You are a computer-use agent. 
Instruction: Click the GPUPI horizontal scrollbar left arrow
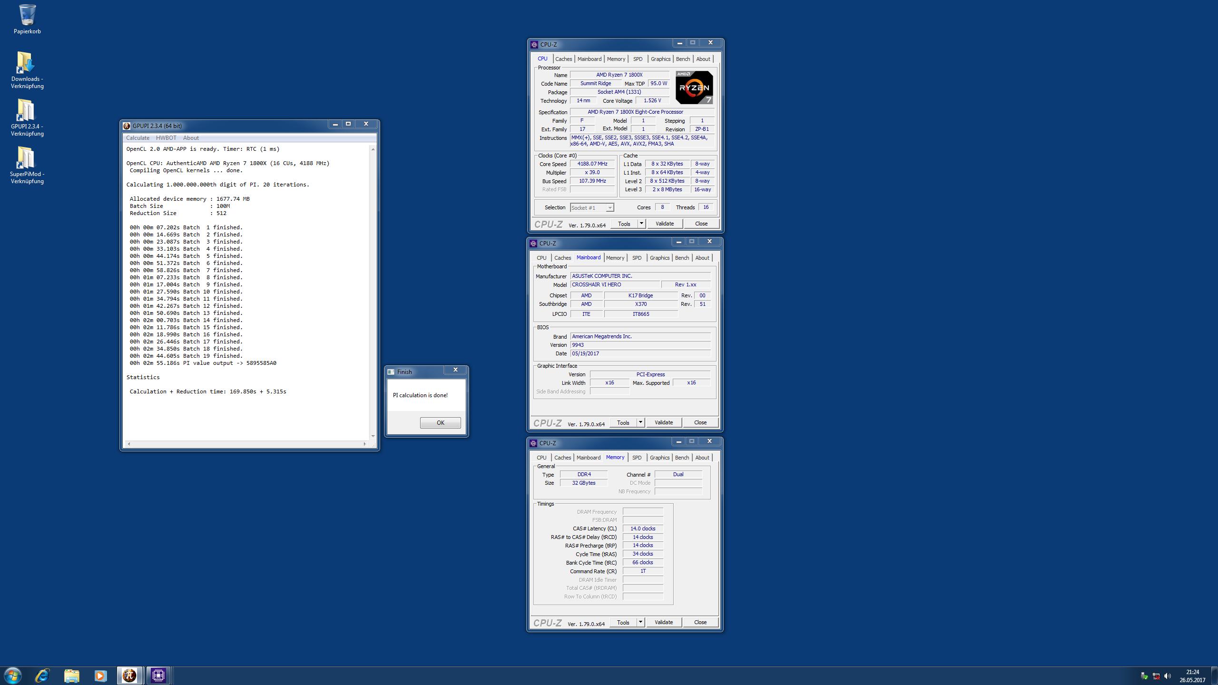(x=128, y=444)
